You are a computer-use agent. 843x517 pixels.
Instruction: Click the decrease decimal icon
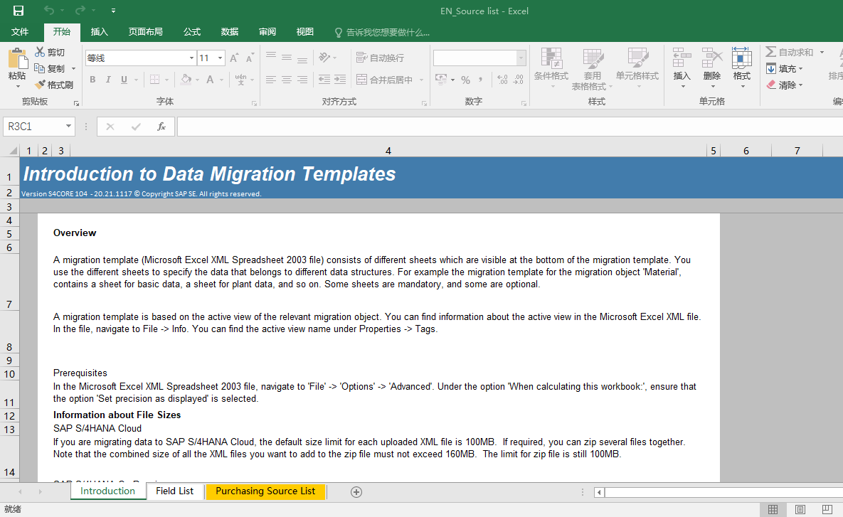[519, 80]
